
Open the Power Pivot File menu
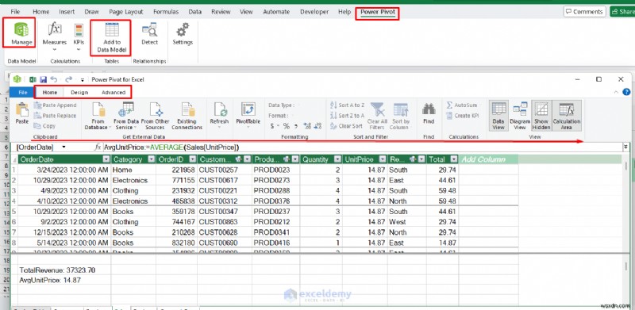(x=23, y=92)
